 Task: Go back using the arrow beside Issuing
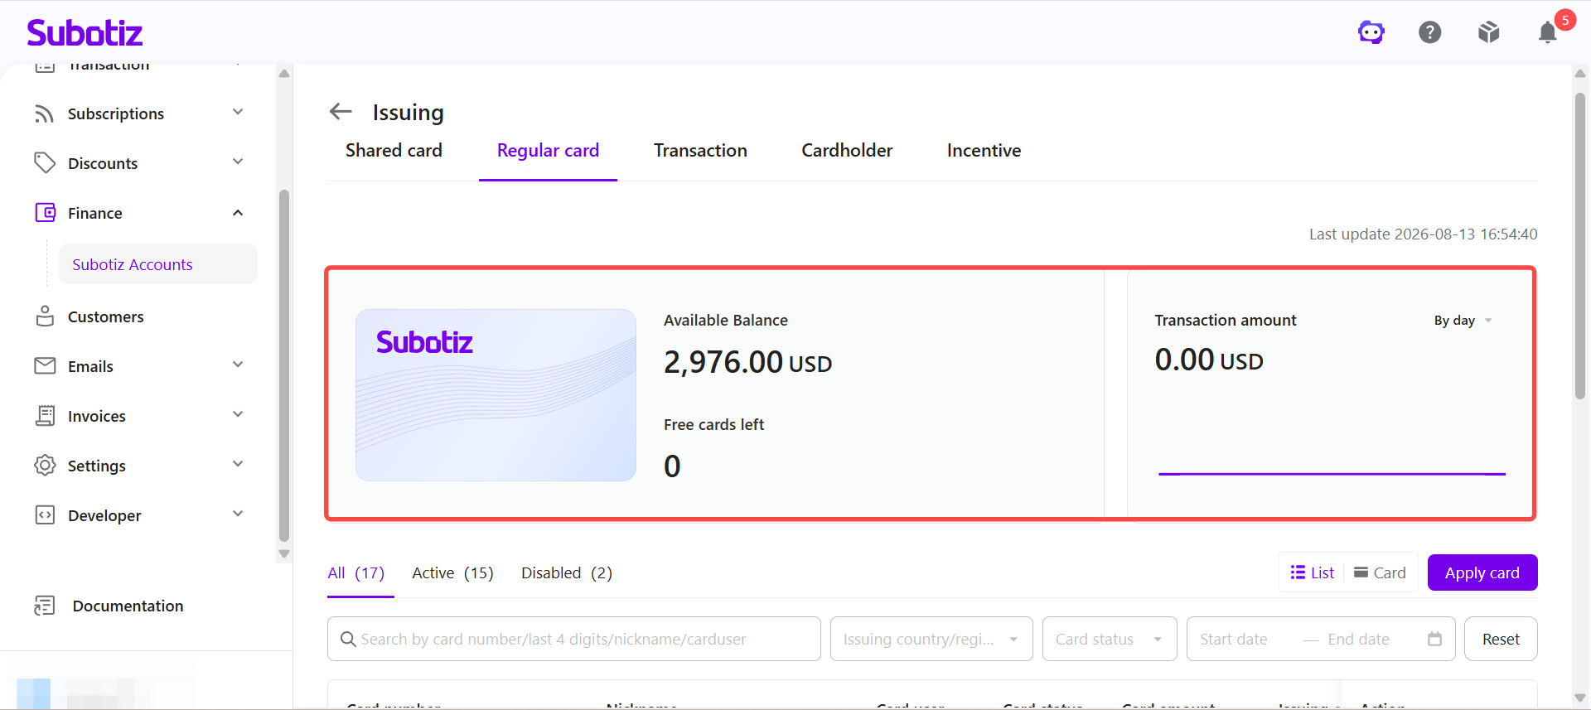[x=341, y=111]
